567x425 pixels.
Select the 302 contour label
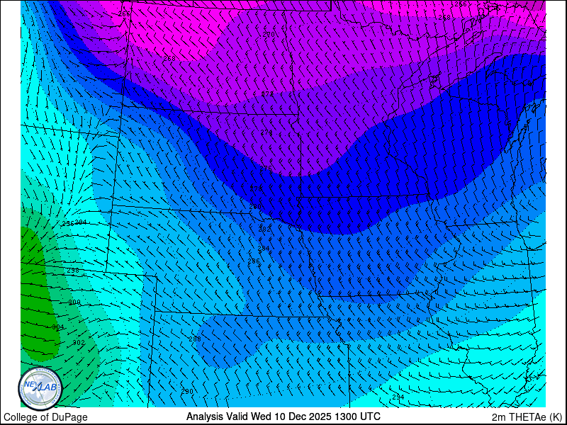click(x=79, y=342)
